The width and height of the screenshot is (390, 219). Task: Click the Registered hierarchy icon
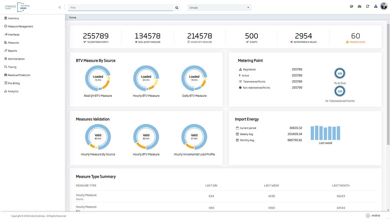pos(240,69)
